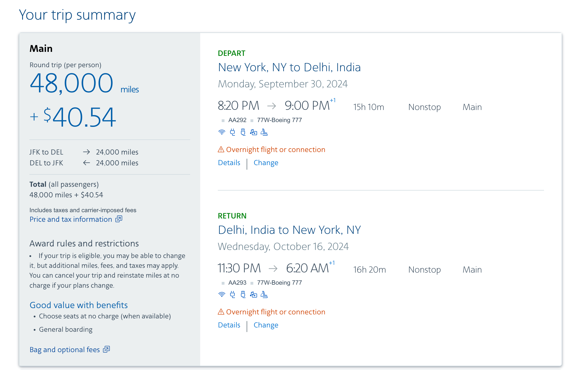Viewport: 582px width, 370px height.
Task: Click power outlet icon on return flight
Action: click(232, 294)
